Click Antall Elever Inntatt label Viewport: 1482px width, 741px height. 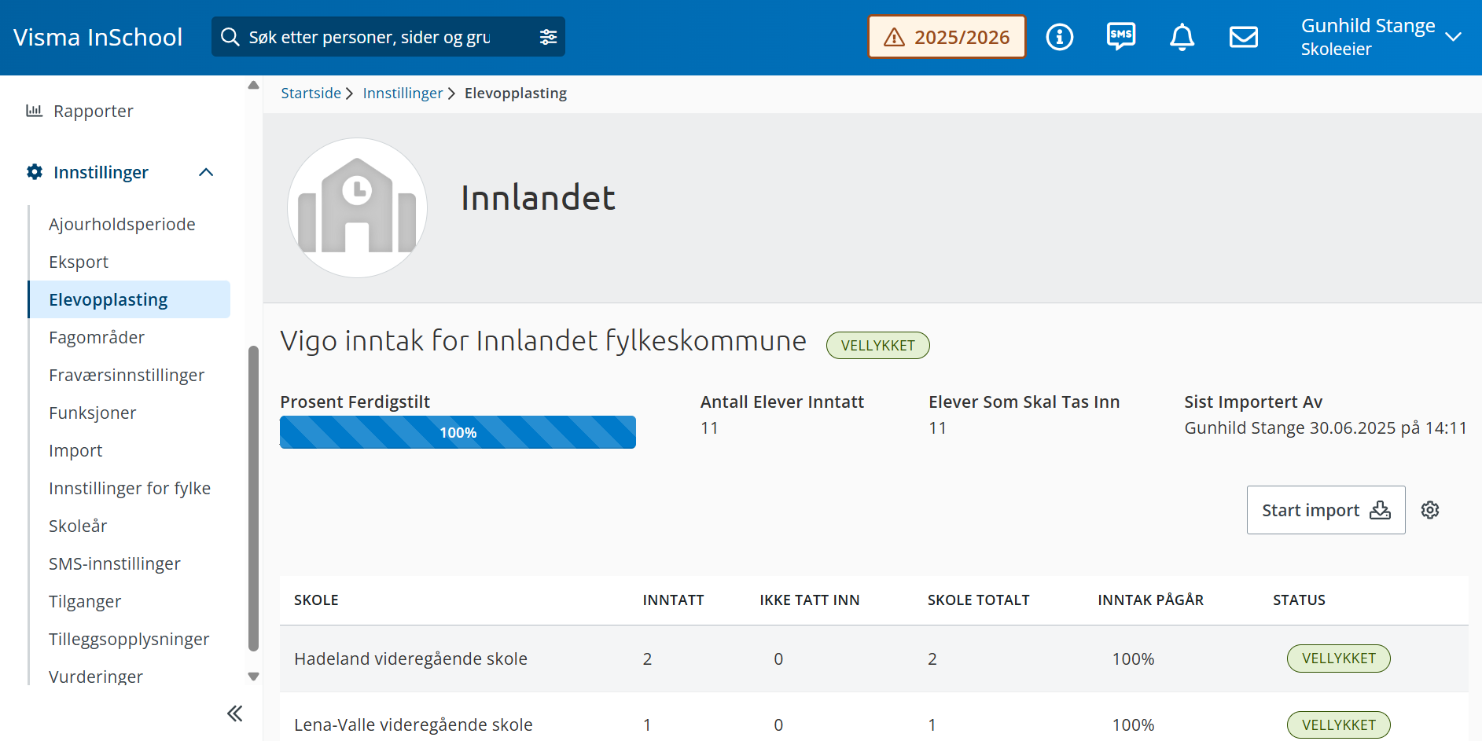[781, 402]
